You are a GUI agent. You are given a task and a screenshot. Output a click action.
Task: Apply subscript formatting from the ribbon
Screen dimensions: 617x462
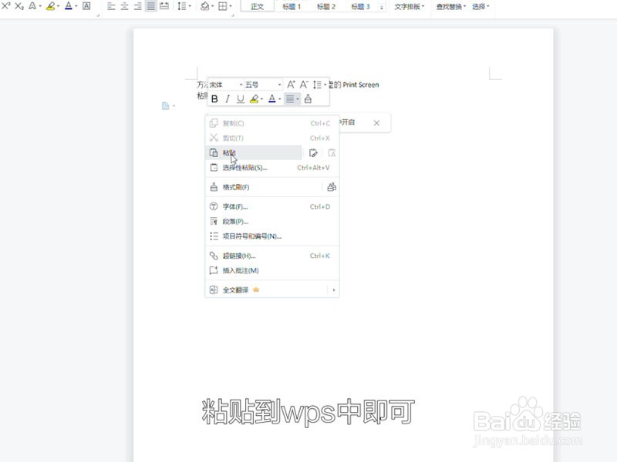(19, 6)
